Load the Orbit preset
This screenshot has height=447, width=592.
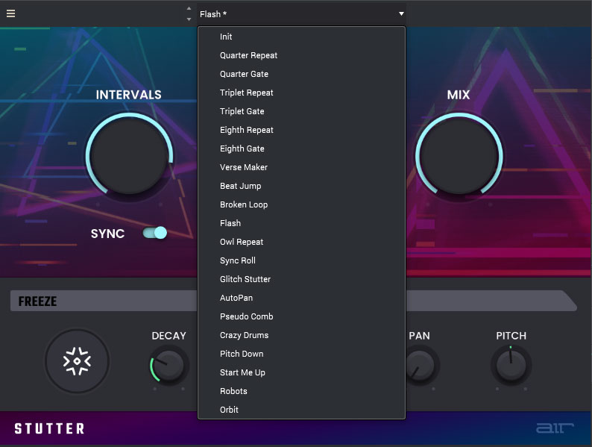[301, 410]
